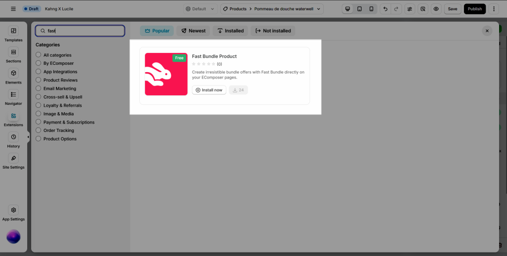This screenshot has height=256, width=507.
Task: Open App Settings gear
Action: [13, 213]
